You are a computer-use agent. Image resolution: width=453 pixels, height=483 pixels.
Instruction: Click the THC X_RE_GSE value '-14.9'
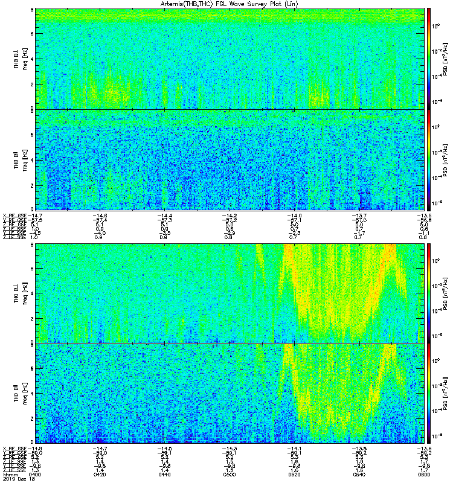35,449
